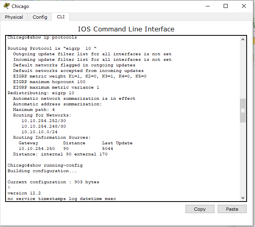
Task: Click 'EIGRP maximum hopcount 100' line
Action: pyautogui.click(x=49, y=81)
